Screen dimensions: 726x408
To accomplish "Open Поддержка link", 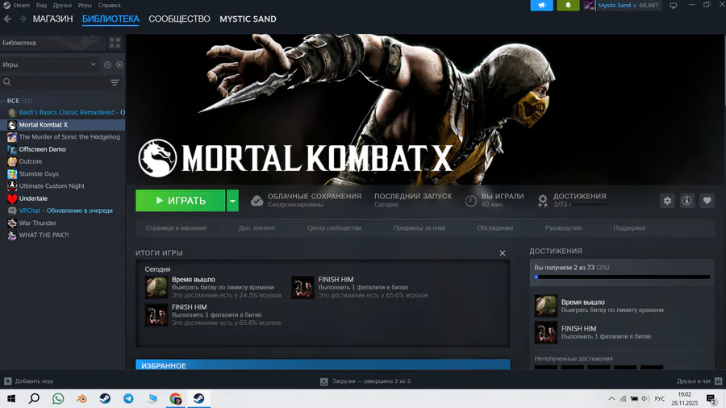I will [x=629, y=228].
